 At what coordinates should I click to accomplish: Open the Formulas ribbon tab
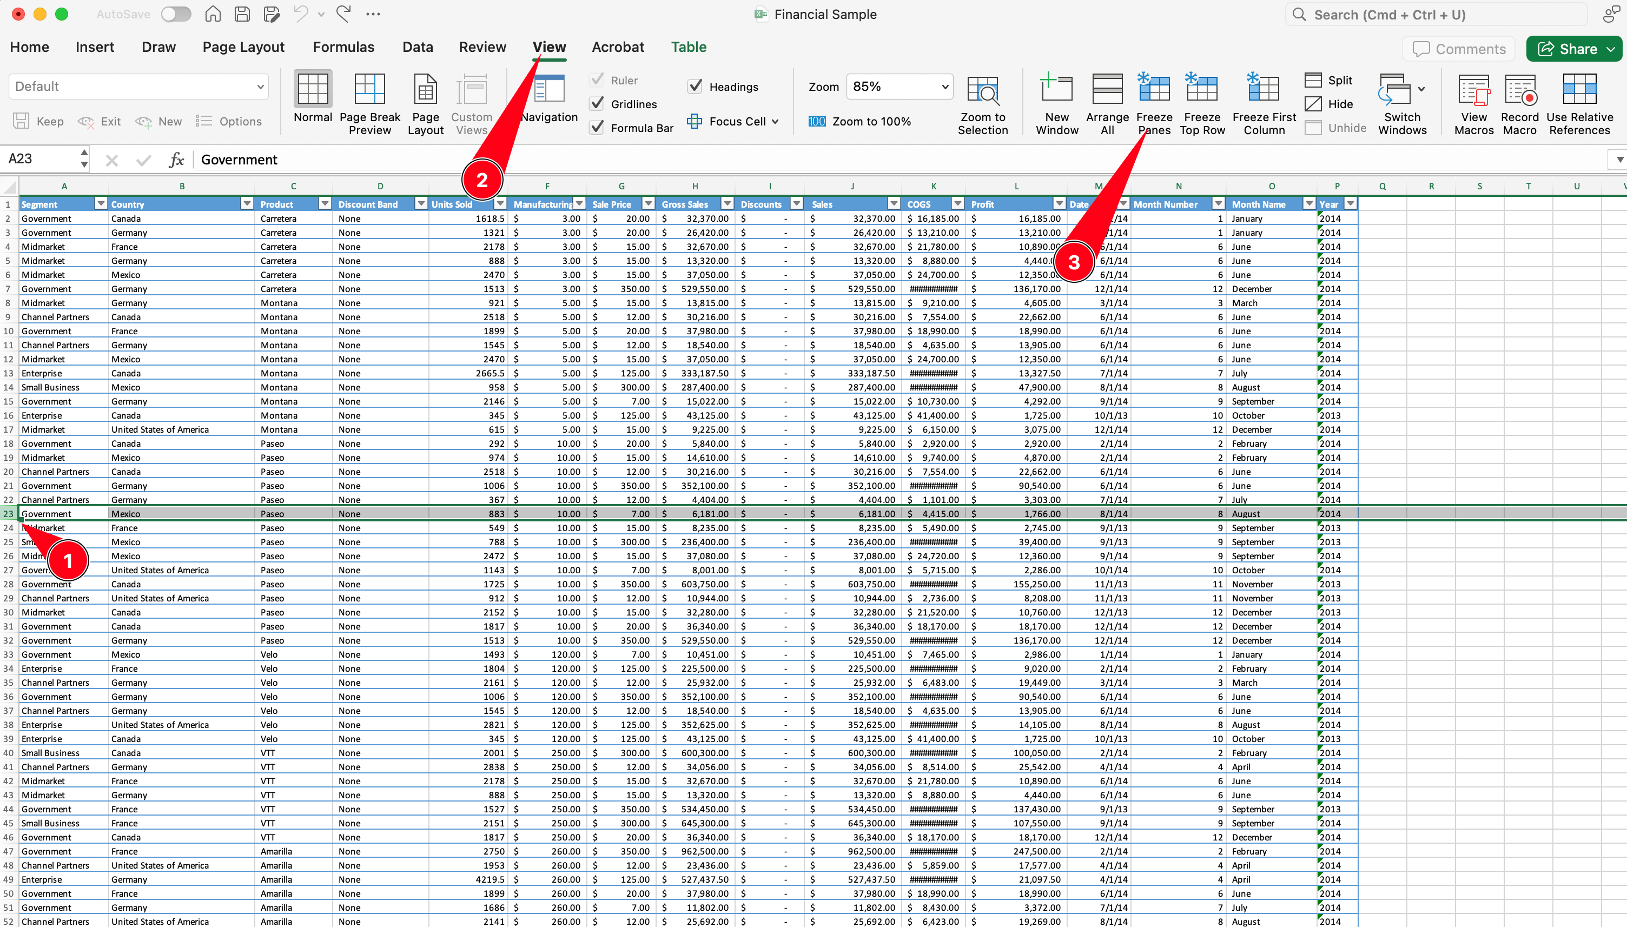click(x=343, y=47)
